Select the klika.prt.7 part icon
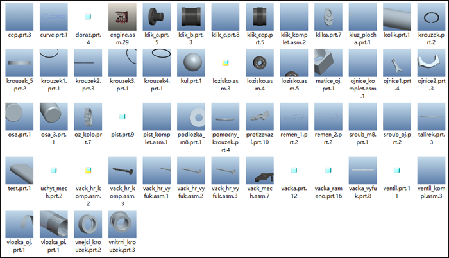 point(328,17)
